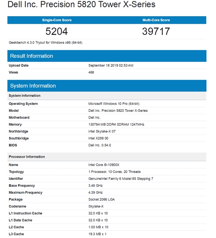Click the blue System Information section header

[33, 86]
